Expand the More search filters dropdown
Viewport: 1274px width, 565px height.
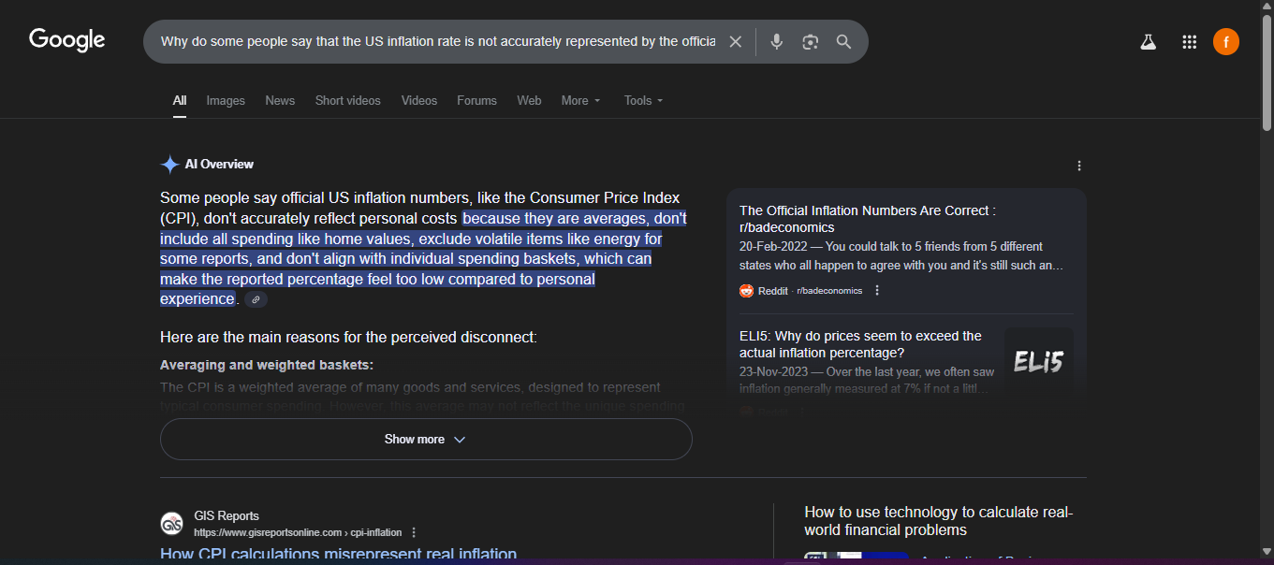point(581,101)
